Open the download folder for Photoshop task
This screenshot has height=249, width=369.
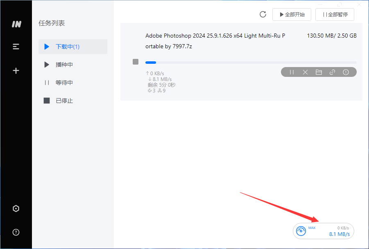pyautogui.click(x=319, y=72)
